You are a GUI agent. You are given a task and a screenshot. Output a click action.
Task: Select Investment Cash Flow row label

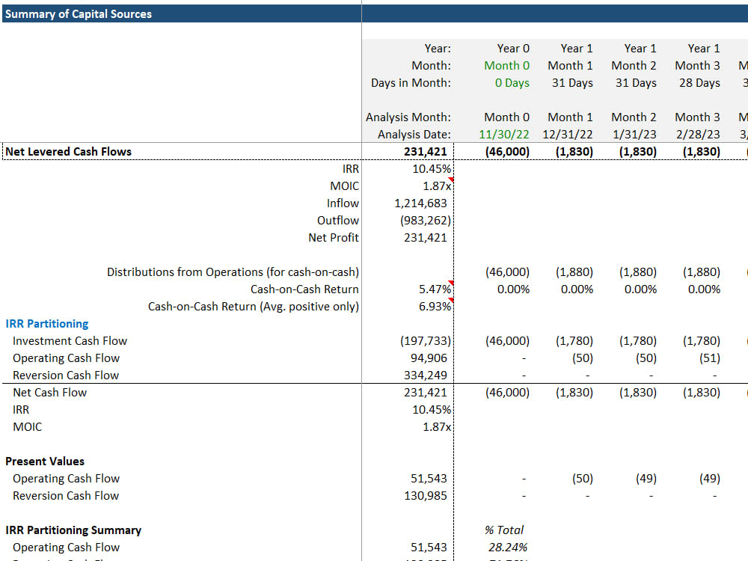tap(70, 340)
